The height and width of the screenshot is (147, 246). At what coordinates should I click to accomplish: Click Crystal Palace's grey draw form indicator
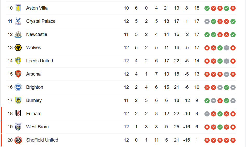(207, 21)
